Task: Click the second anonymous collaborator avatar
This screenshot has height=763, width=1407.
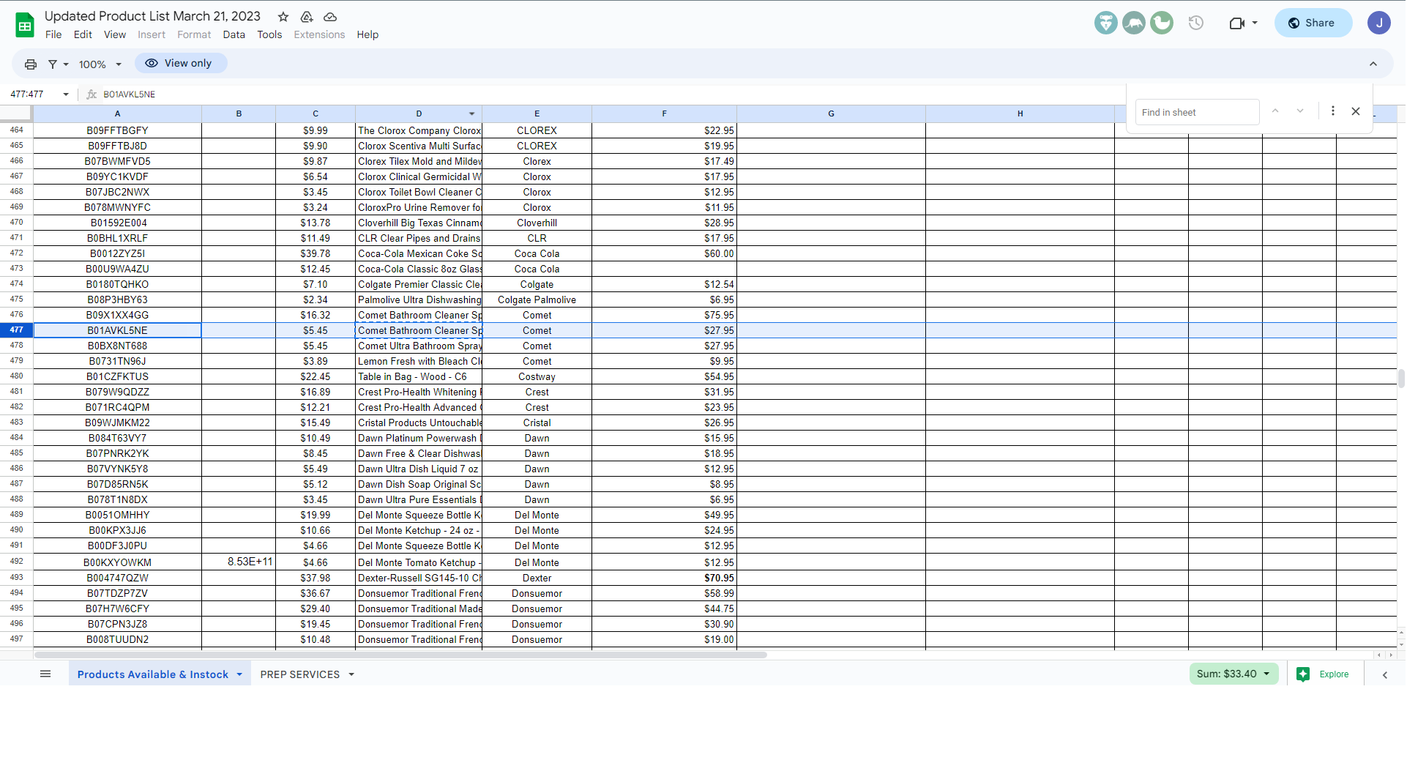Action: point(1134,23)
